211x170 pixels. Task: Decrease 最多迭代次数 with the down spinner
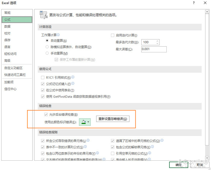158,44
